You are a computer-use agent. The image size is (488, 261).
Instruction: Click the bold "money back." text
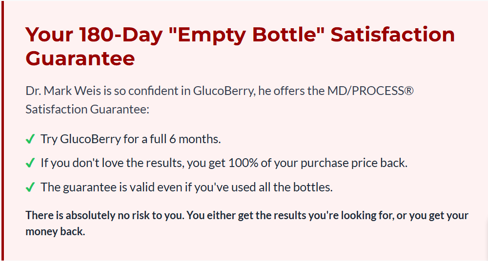click(55, 231)
